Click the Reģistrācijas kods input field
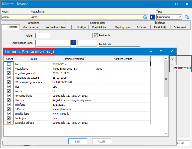 click(53, 43)
